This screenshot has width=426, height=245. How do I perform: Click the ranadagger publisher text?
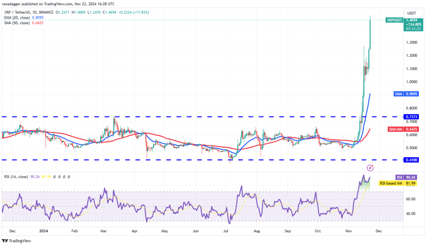pyautogui.click(x=11, y=5)
